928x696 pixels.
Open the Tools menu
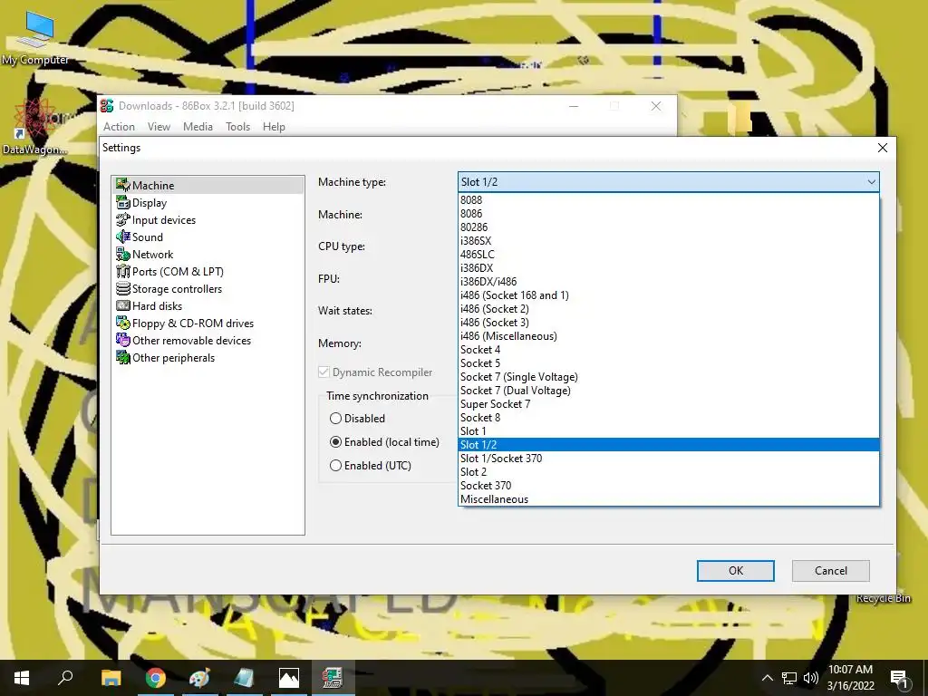pos(238,127)
